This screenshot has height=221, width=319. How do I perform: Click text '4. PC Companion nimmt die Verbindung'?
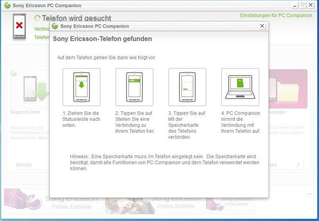point(241,122)
